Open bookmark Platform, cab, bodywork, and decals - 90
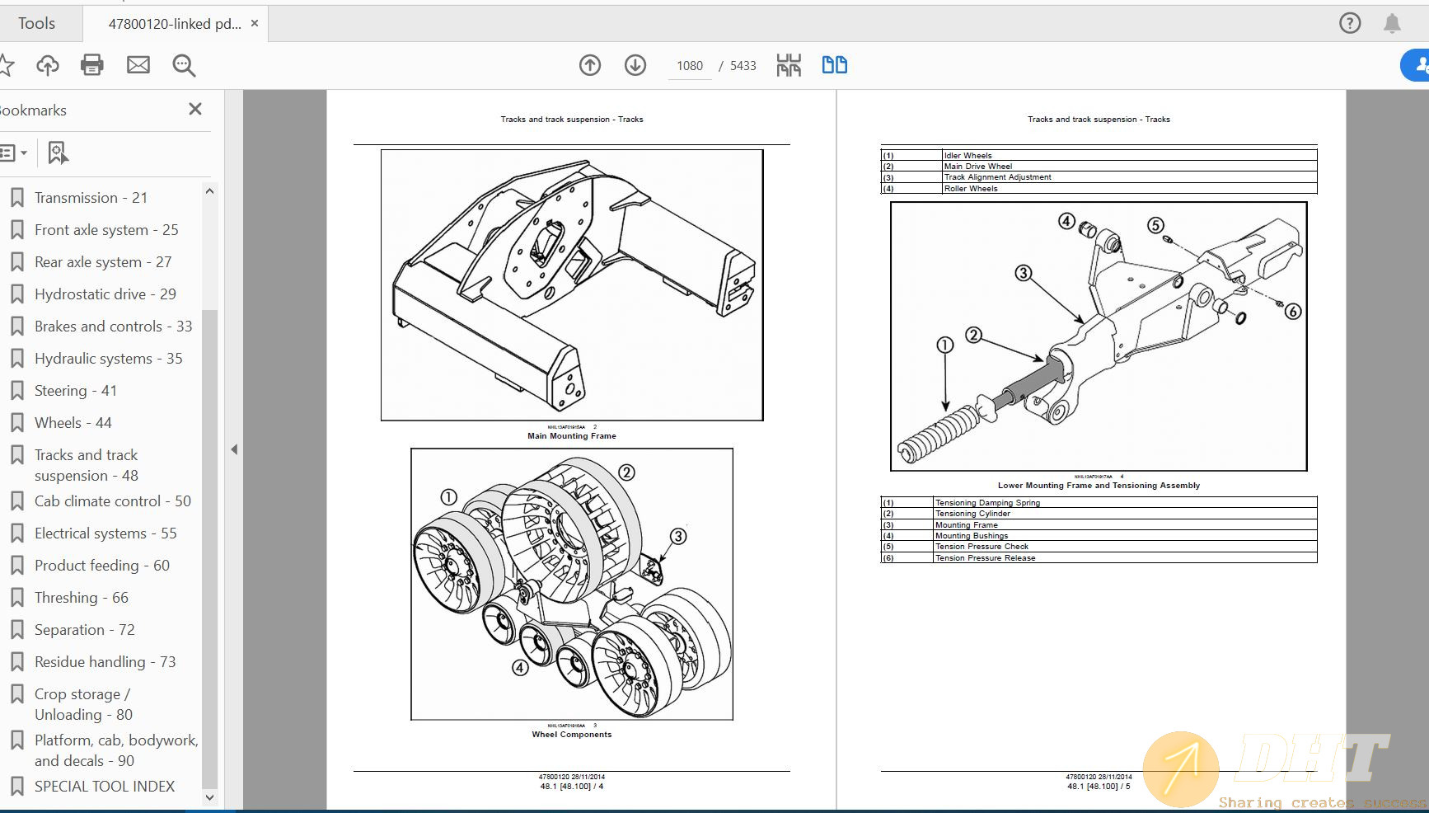Screen dimensions: 1429x813 (x=116, y=750)
